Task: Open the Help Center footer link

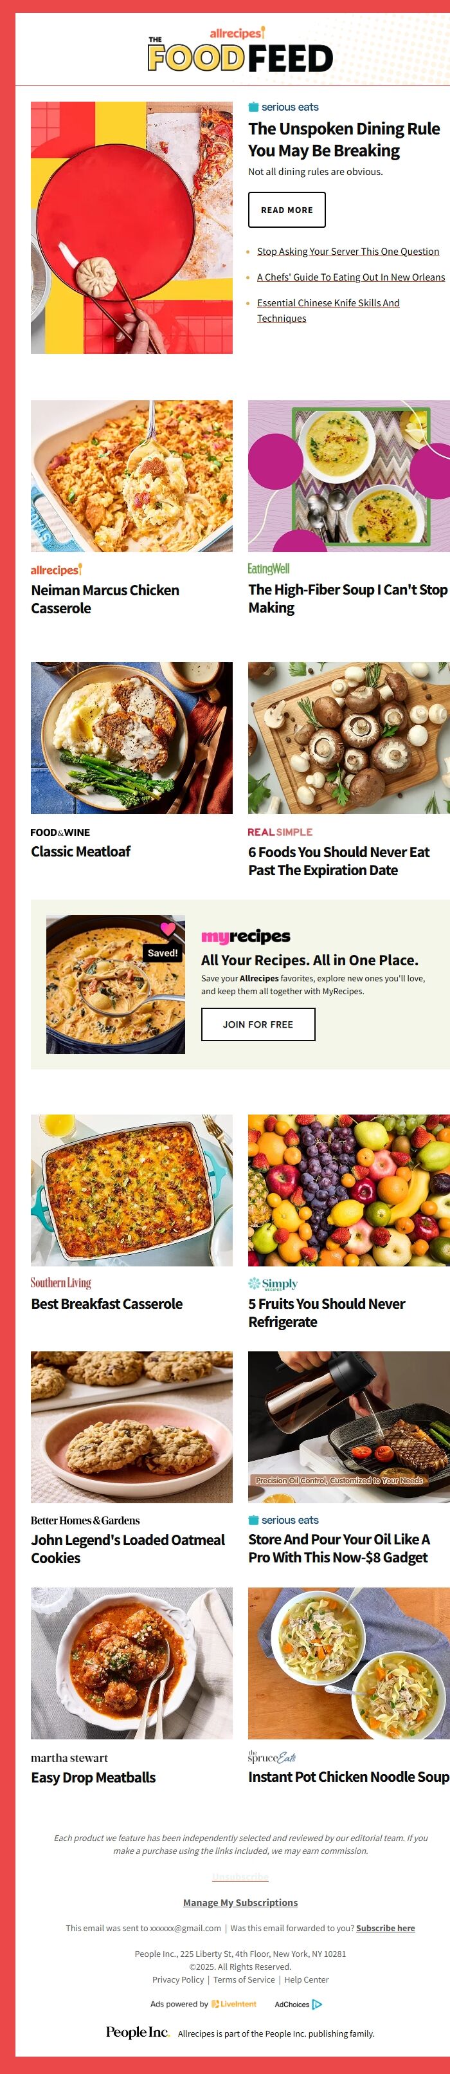Action: coord(307,1980)
